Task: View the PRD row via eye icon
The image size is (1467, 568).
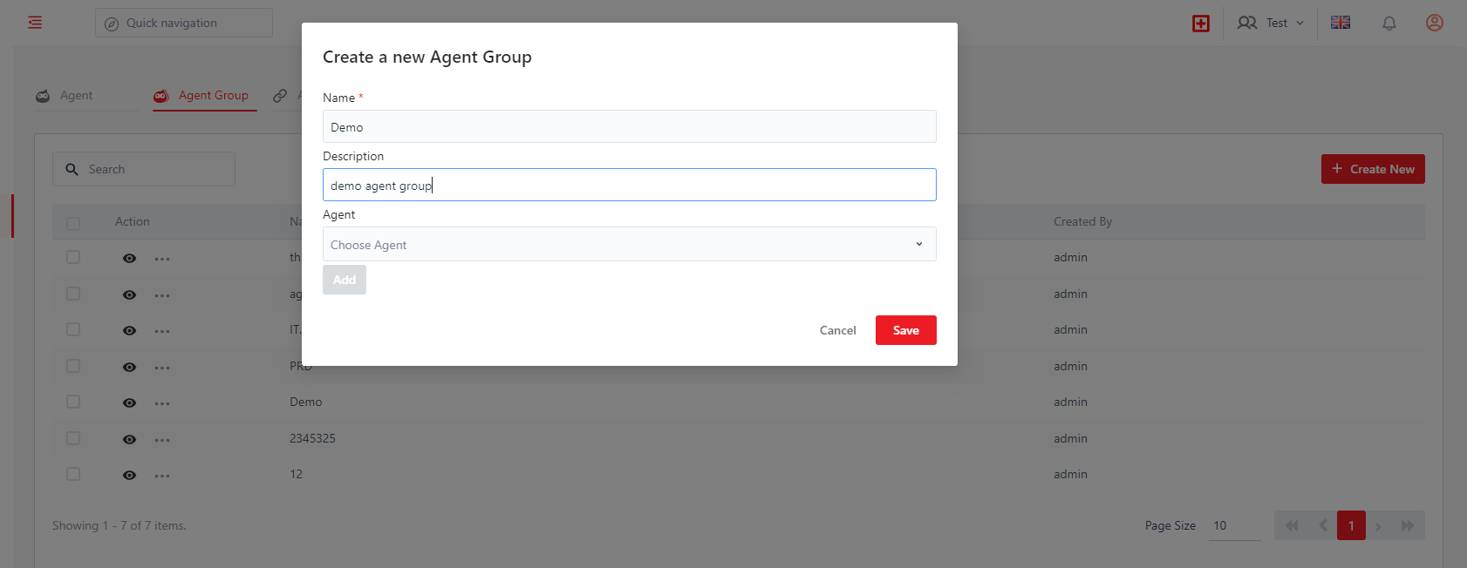Action: (129, 368)
